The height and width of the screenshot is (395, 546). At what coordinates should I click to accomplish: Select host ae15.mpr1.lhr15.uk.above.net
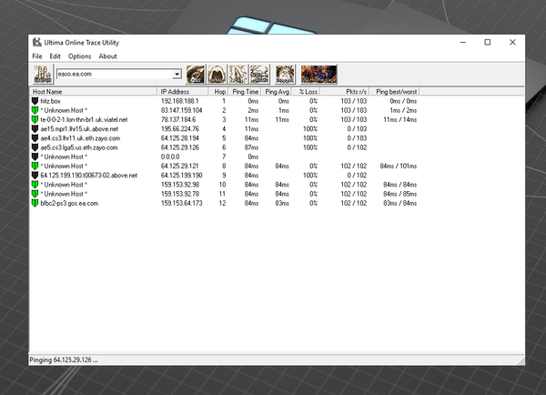pyautogui.click(x=79, y=129)
